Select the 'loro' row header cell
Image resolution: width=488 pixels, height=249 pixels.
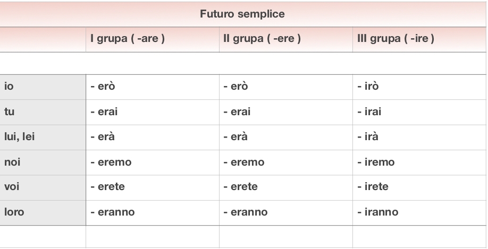[43, 212]
